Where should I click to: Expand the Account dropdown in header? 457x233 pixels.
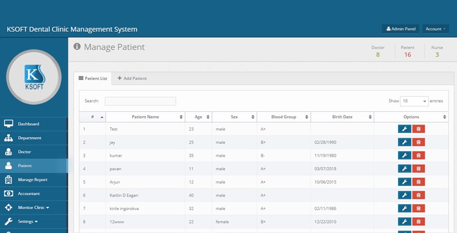point(436,29)
